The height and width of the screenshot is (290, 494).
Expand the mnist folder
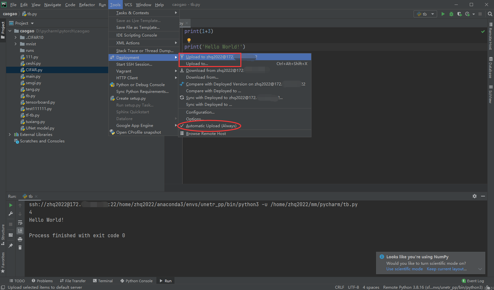point(16,44)
